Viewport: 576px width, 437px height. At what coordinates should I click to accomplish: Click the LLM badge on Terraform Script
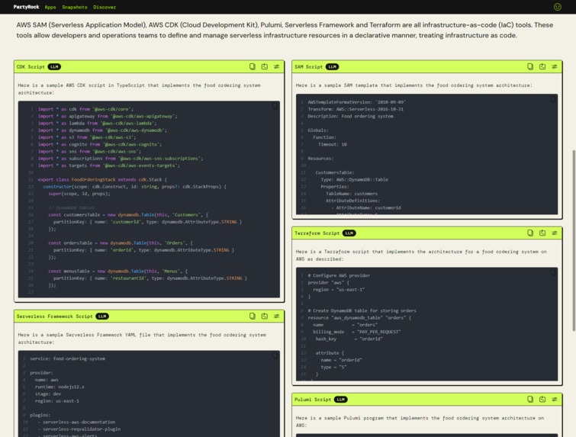[349, 233]
